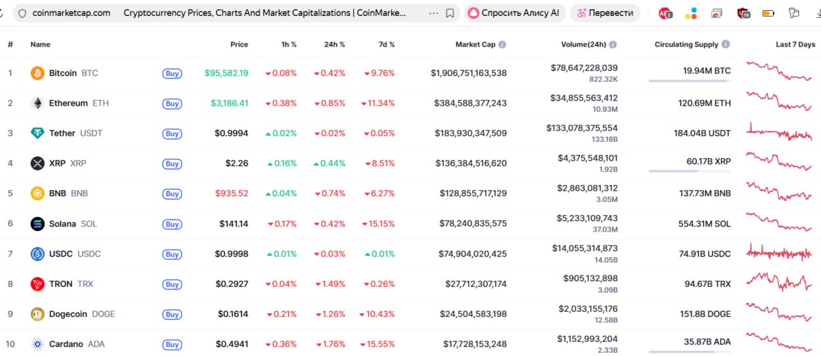Screen dimensions: 821x356
Task: Open the three-dot menu in address bar
Action: pyautogui.click(x=434, y=13)
